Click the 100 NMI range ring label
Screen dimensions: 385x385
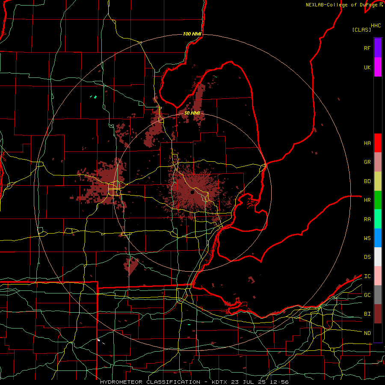pos(192,34)
